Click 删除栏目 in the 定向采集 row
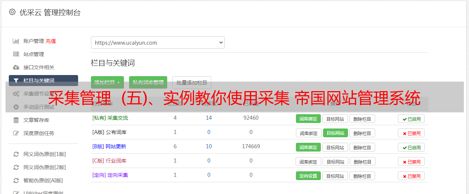This screenshot has height=194, width=469. [362, 176]
